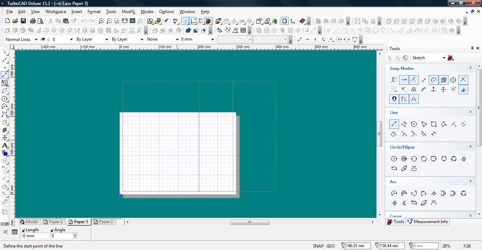Screen dimensions: 482x250
Task: Click the Print icon in the toolbar
Action: tap(33, 21)
